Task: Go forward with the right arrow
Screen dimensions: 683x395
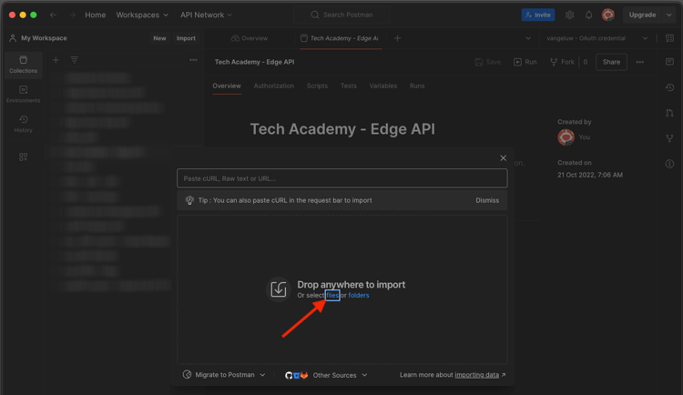Action: coord(72,15)
